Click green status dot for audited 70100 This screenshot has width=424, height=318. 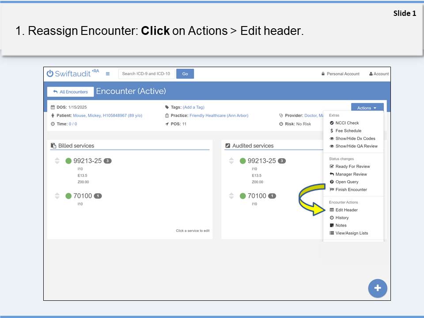(242, 196)
